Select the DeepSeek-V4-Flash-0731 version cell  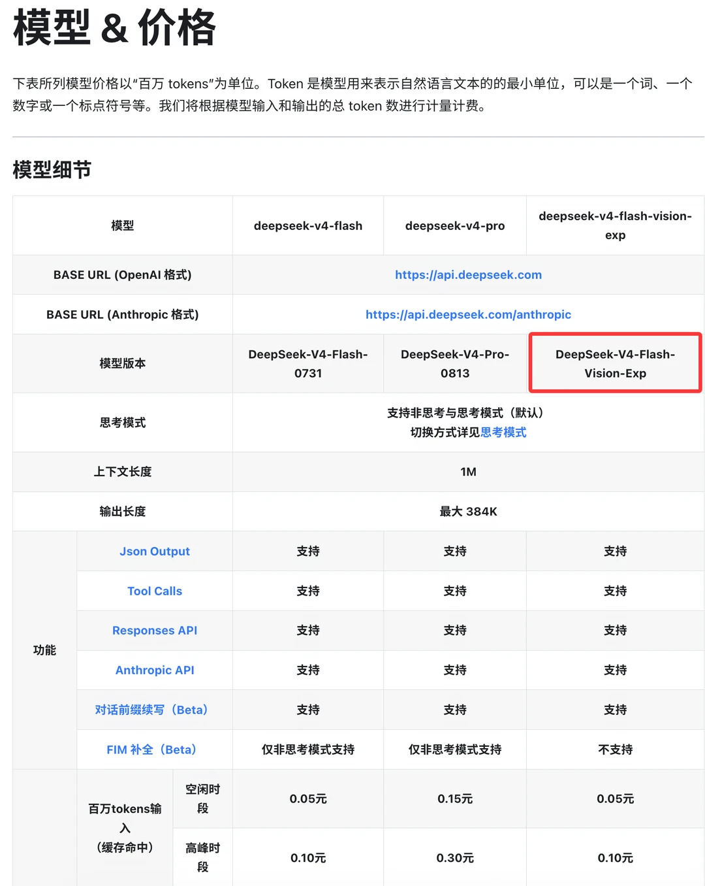coord(308,364)
